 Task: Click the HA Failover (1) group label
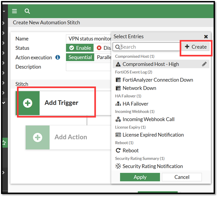(128, 96)
